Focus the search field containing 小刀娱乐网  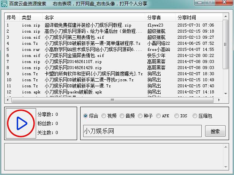[x=142, y=131]
